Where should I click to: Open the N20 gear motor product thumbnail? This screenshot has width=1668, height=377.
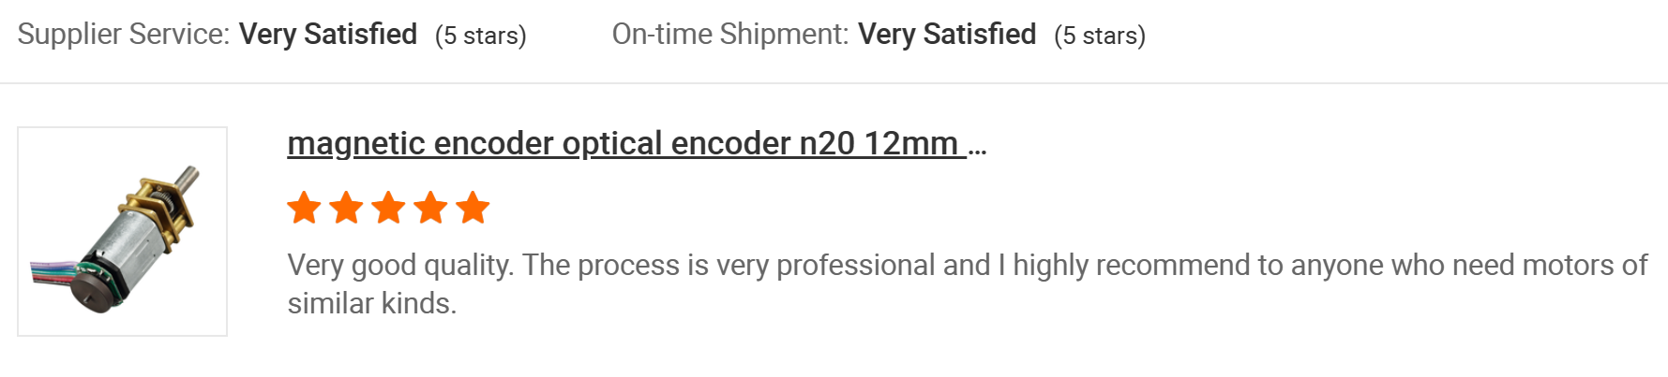point(122,231)
